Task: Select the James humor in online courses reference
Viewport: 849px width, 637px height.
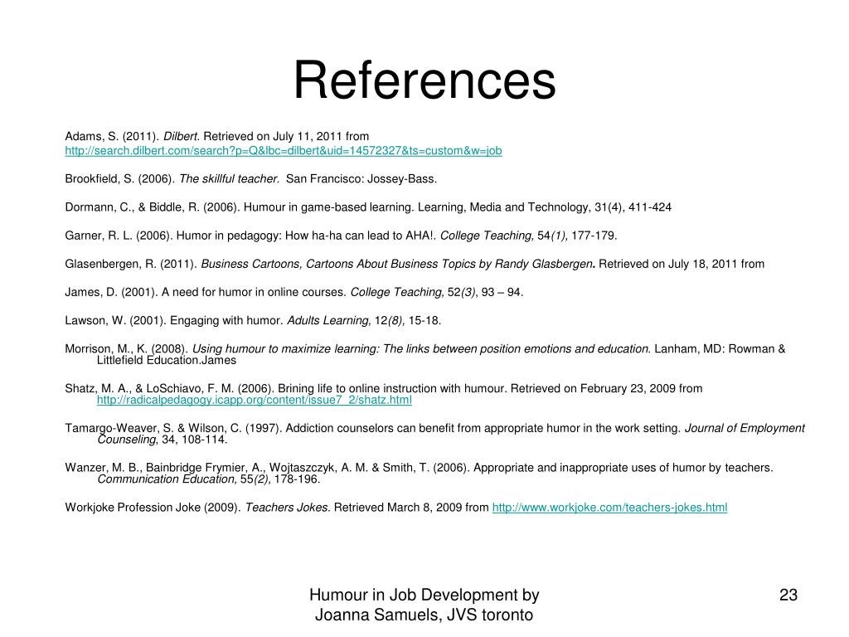Action: pos(294,293)
